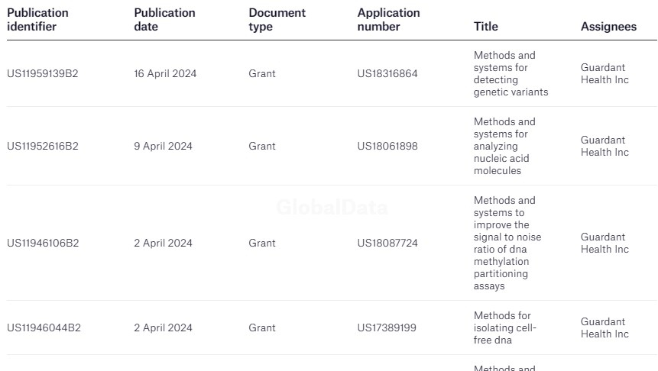Click the Assignees column header
Image resolution: width=658 pixels, height=371 pixels.
(x=608, y=27)
